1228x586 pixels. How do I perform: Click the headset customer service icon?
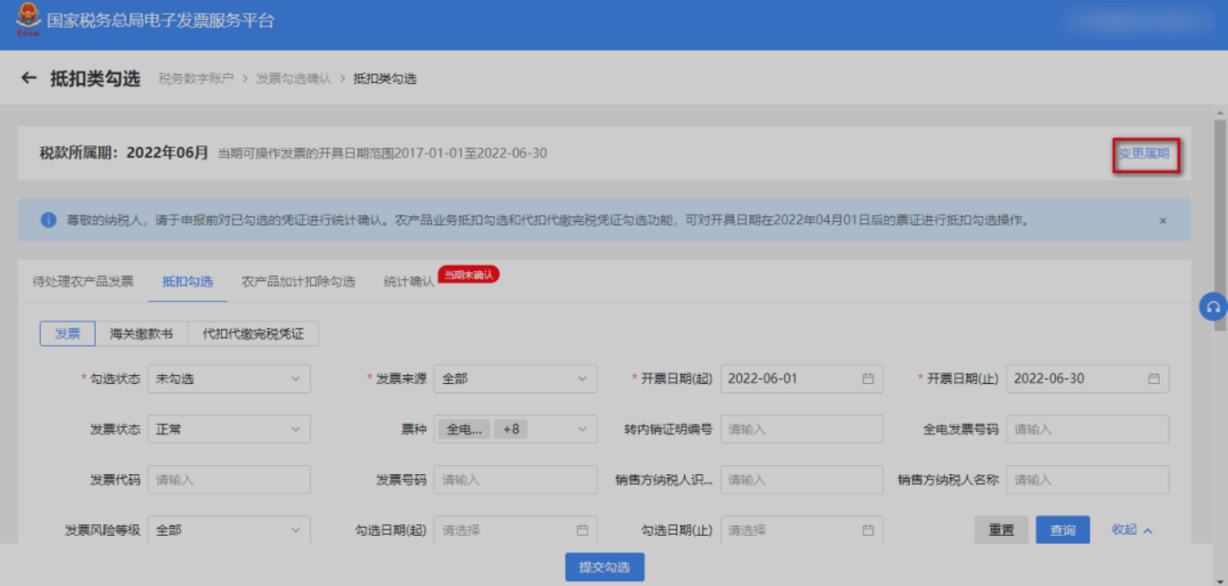tap(1213, 307)
